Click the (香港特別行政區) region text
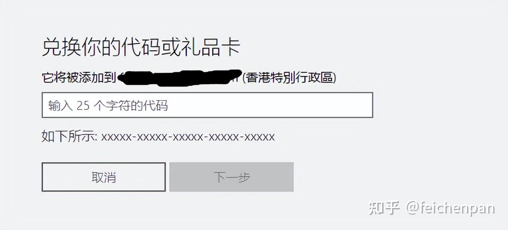This screenshot has height=230, width=508. pyautogui.click(x=289, y=77)
